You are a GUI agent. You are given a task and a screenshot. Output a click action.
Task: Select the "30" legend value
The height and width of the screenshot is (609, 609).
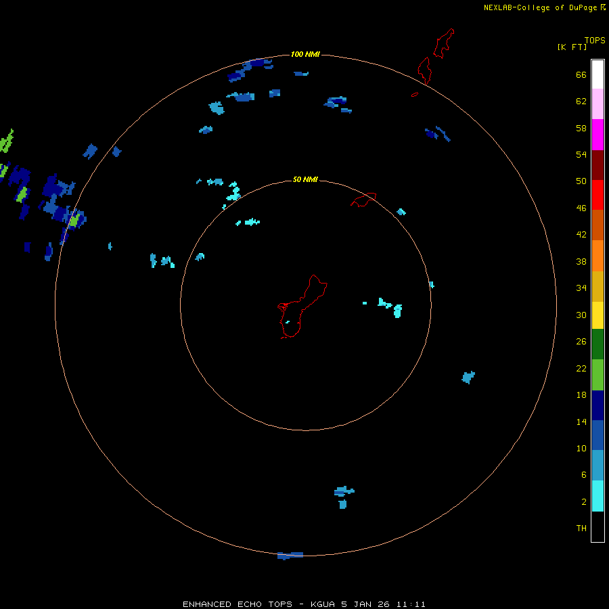click(581, 315)
